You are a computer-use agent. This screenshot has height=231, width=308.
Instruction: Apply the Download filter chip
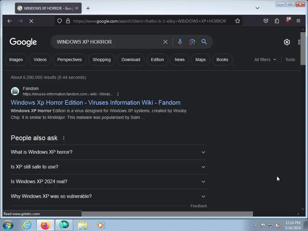tap(131, 60)
